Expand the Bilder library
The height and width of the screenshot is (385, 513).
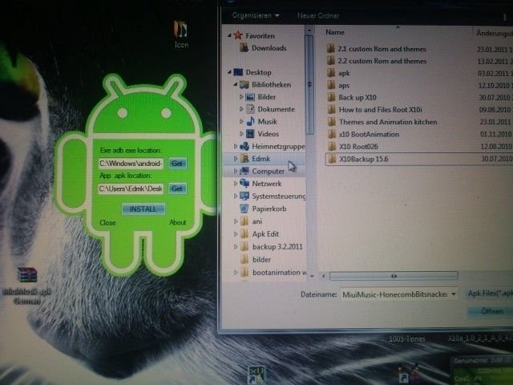click(x=241, y=97)
